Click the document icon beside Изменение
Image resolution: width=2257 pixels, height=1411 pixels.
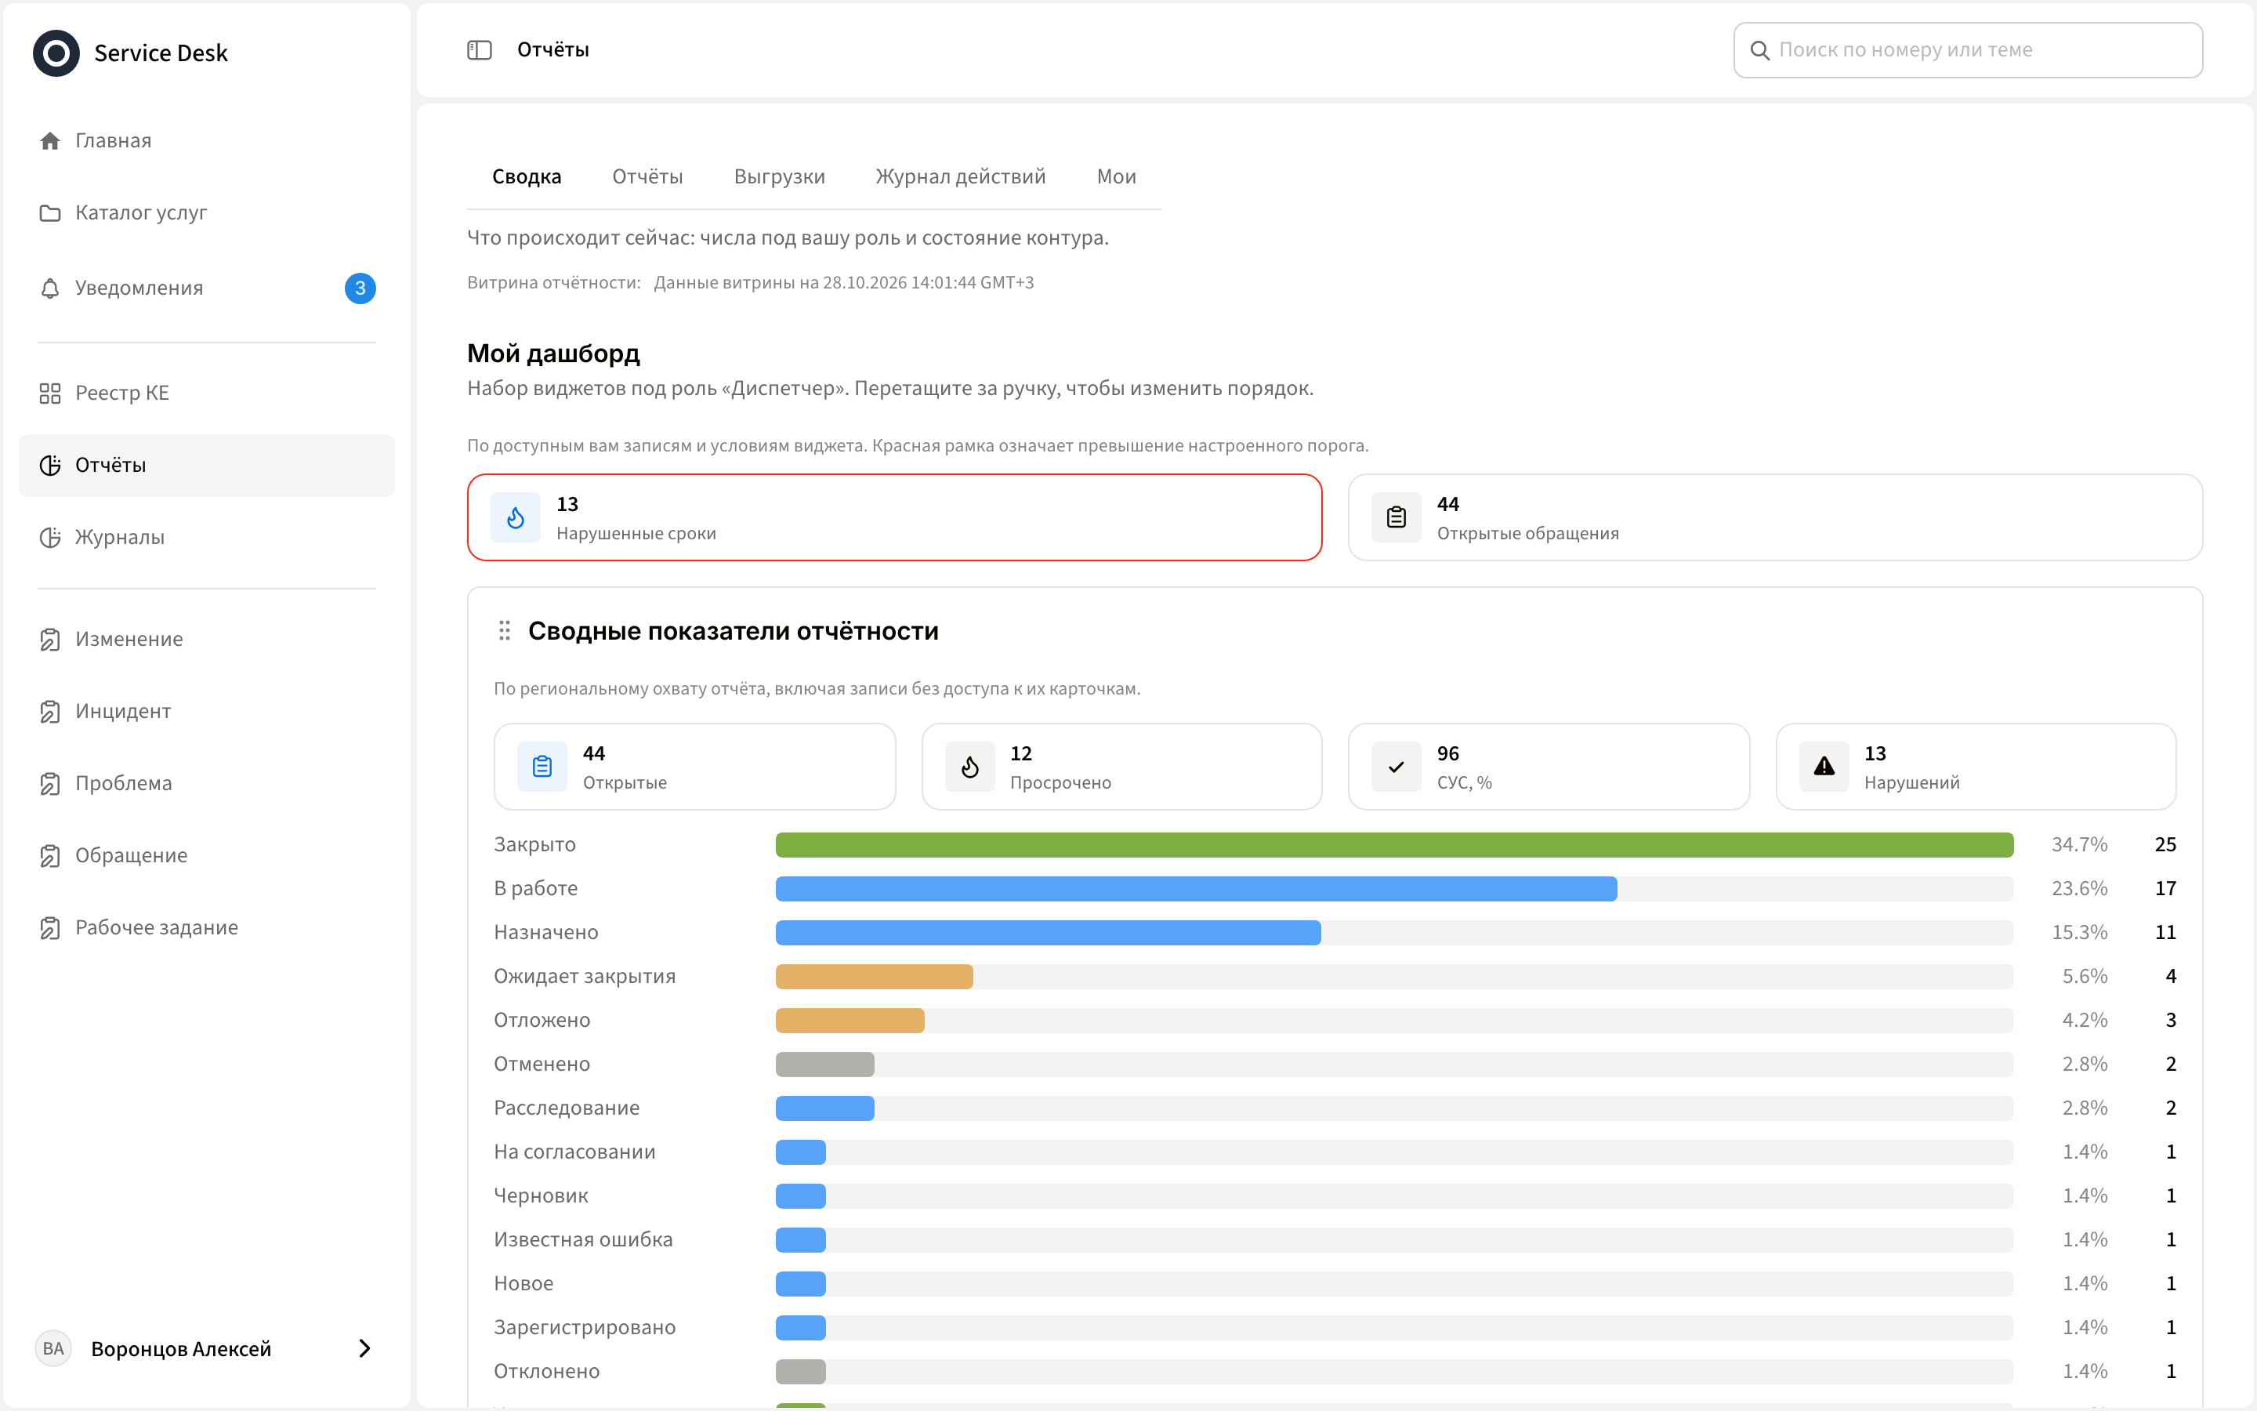coord(50,639)
